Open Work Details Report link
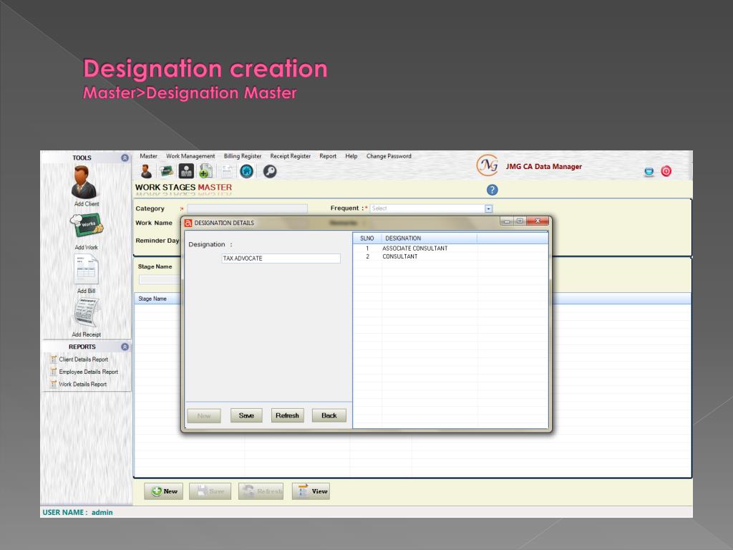Screen dimensions: 733x550 coord(83,385)
